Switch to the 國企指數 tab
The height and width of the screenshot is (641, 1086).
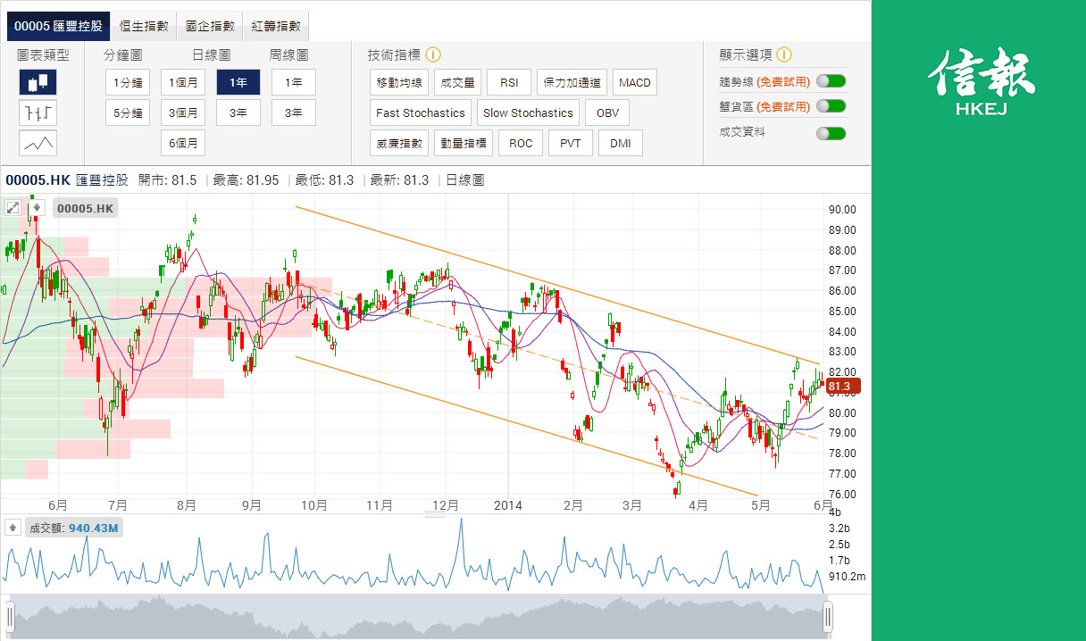pos(210,26)
